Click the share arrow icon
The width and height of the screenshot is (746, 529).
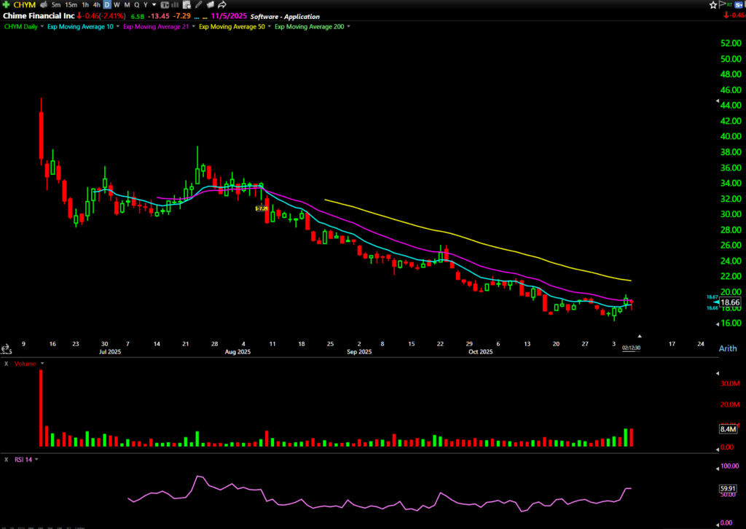tap(221, 4)
